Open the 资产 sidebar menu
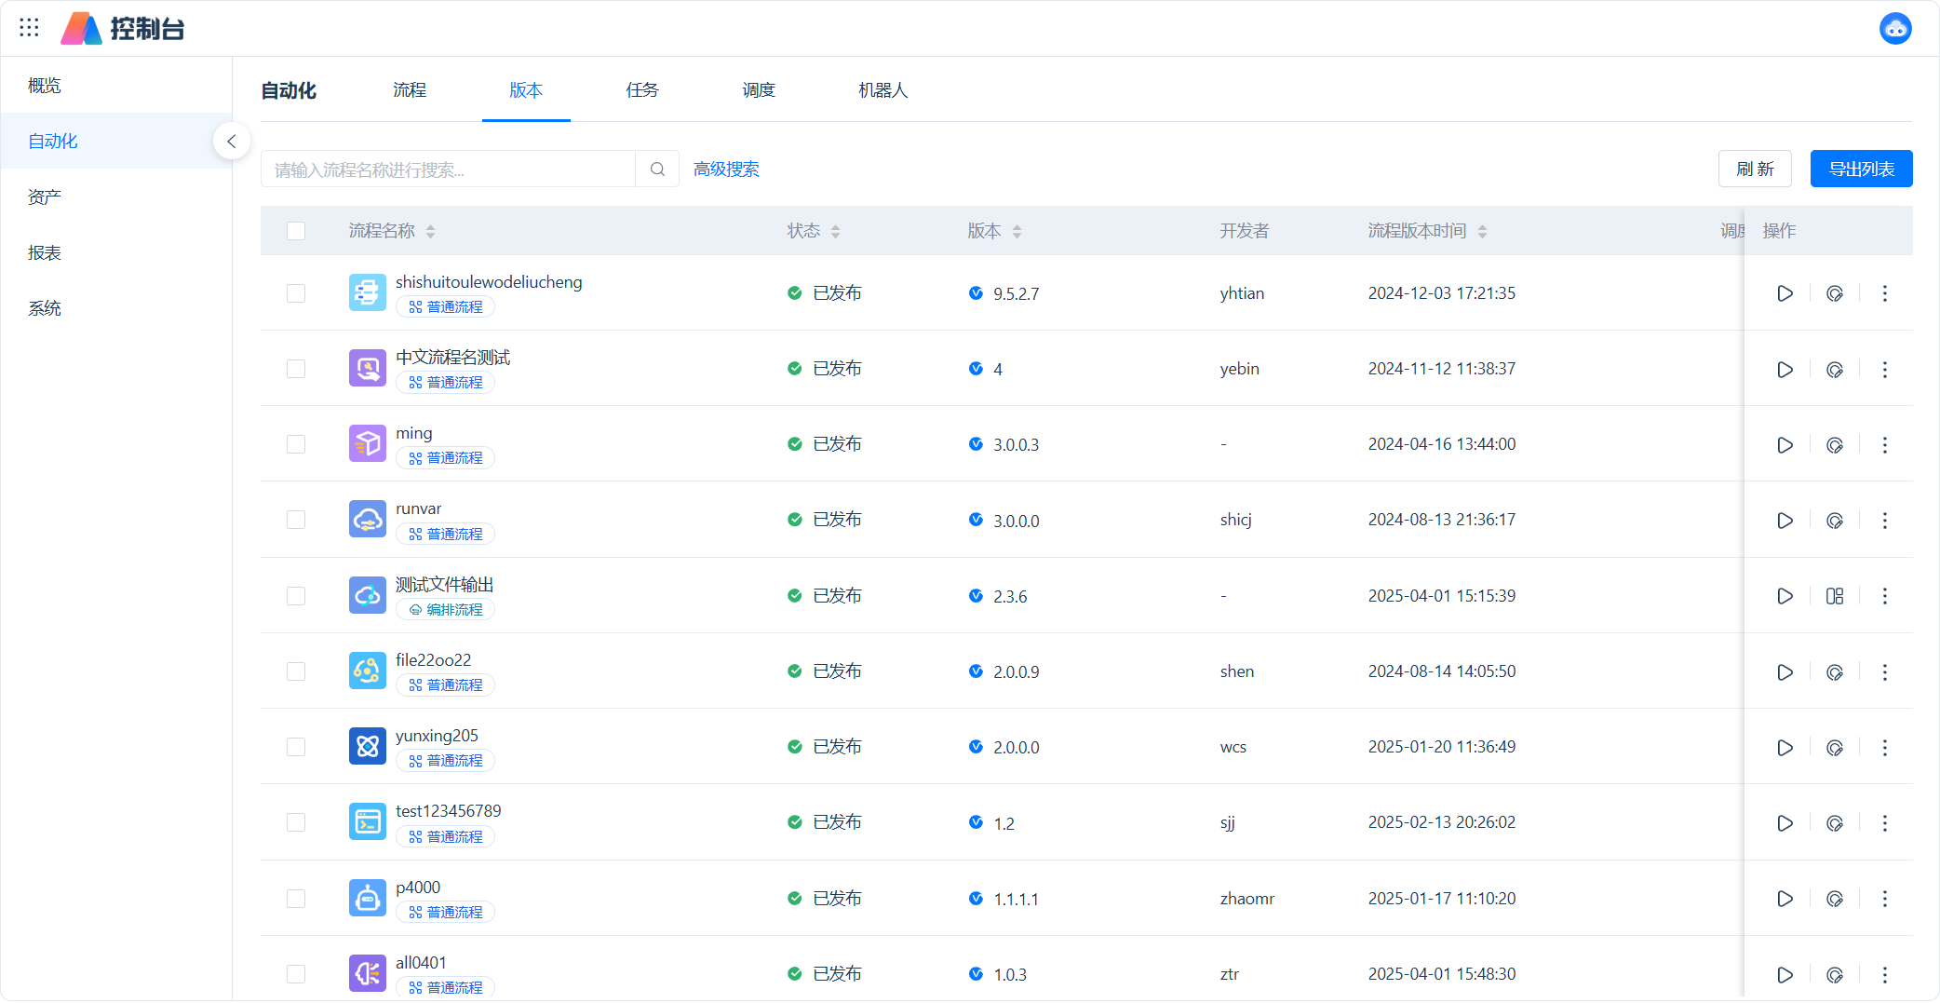Screen dimensions: 1940x1003 tap(45, 197)
